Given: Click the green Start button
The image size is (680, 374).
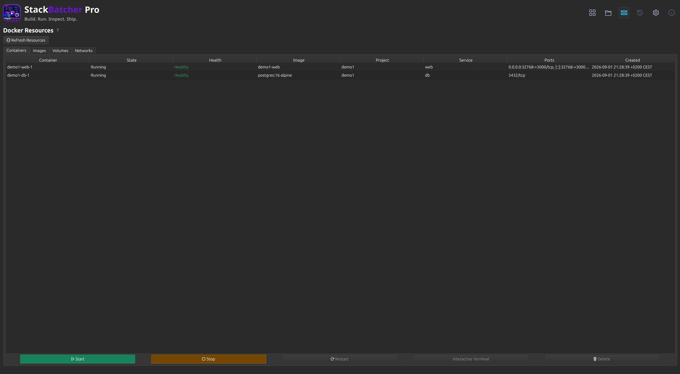Looking at the screenshot, I should 78,359.
